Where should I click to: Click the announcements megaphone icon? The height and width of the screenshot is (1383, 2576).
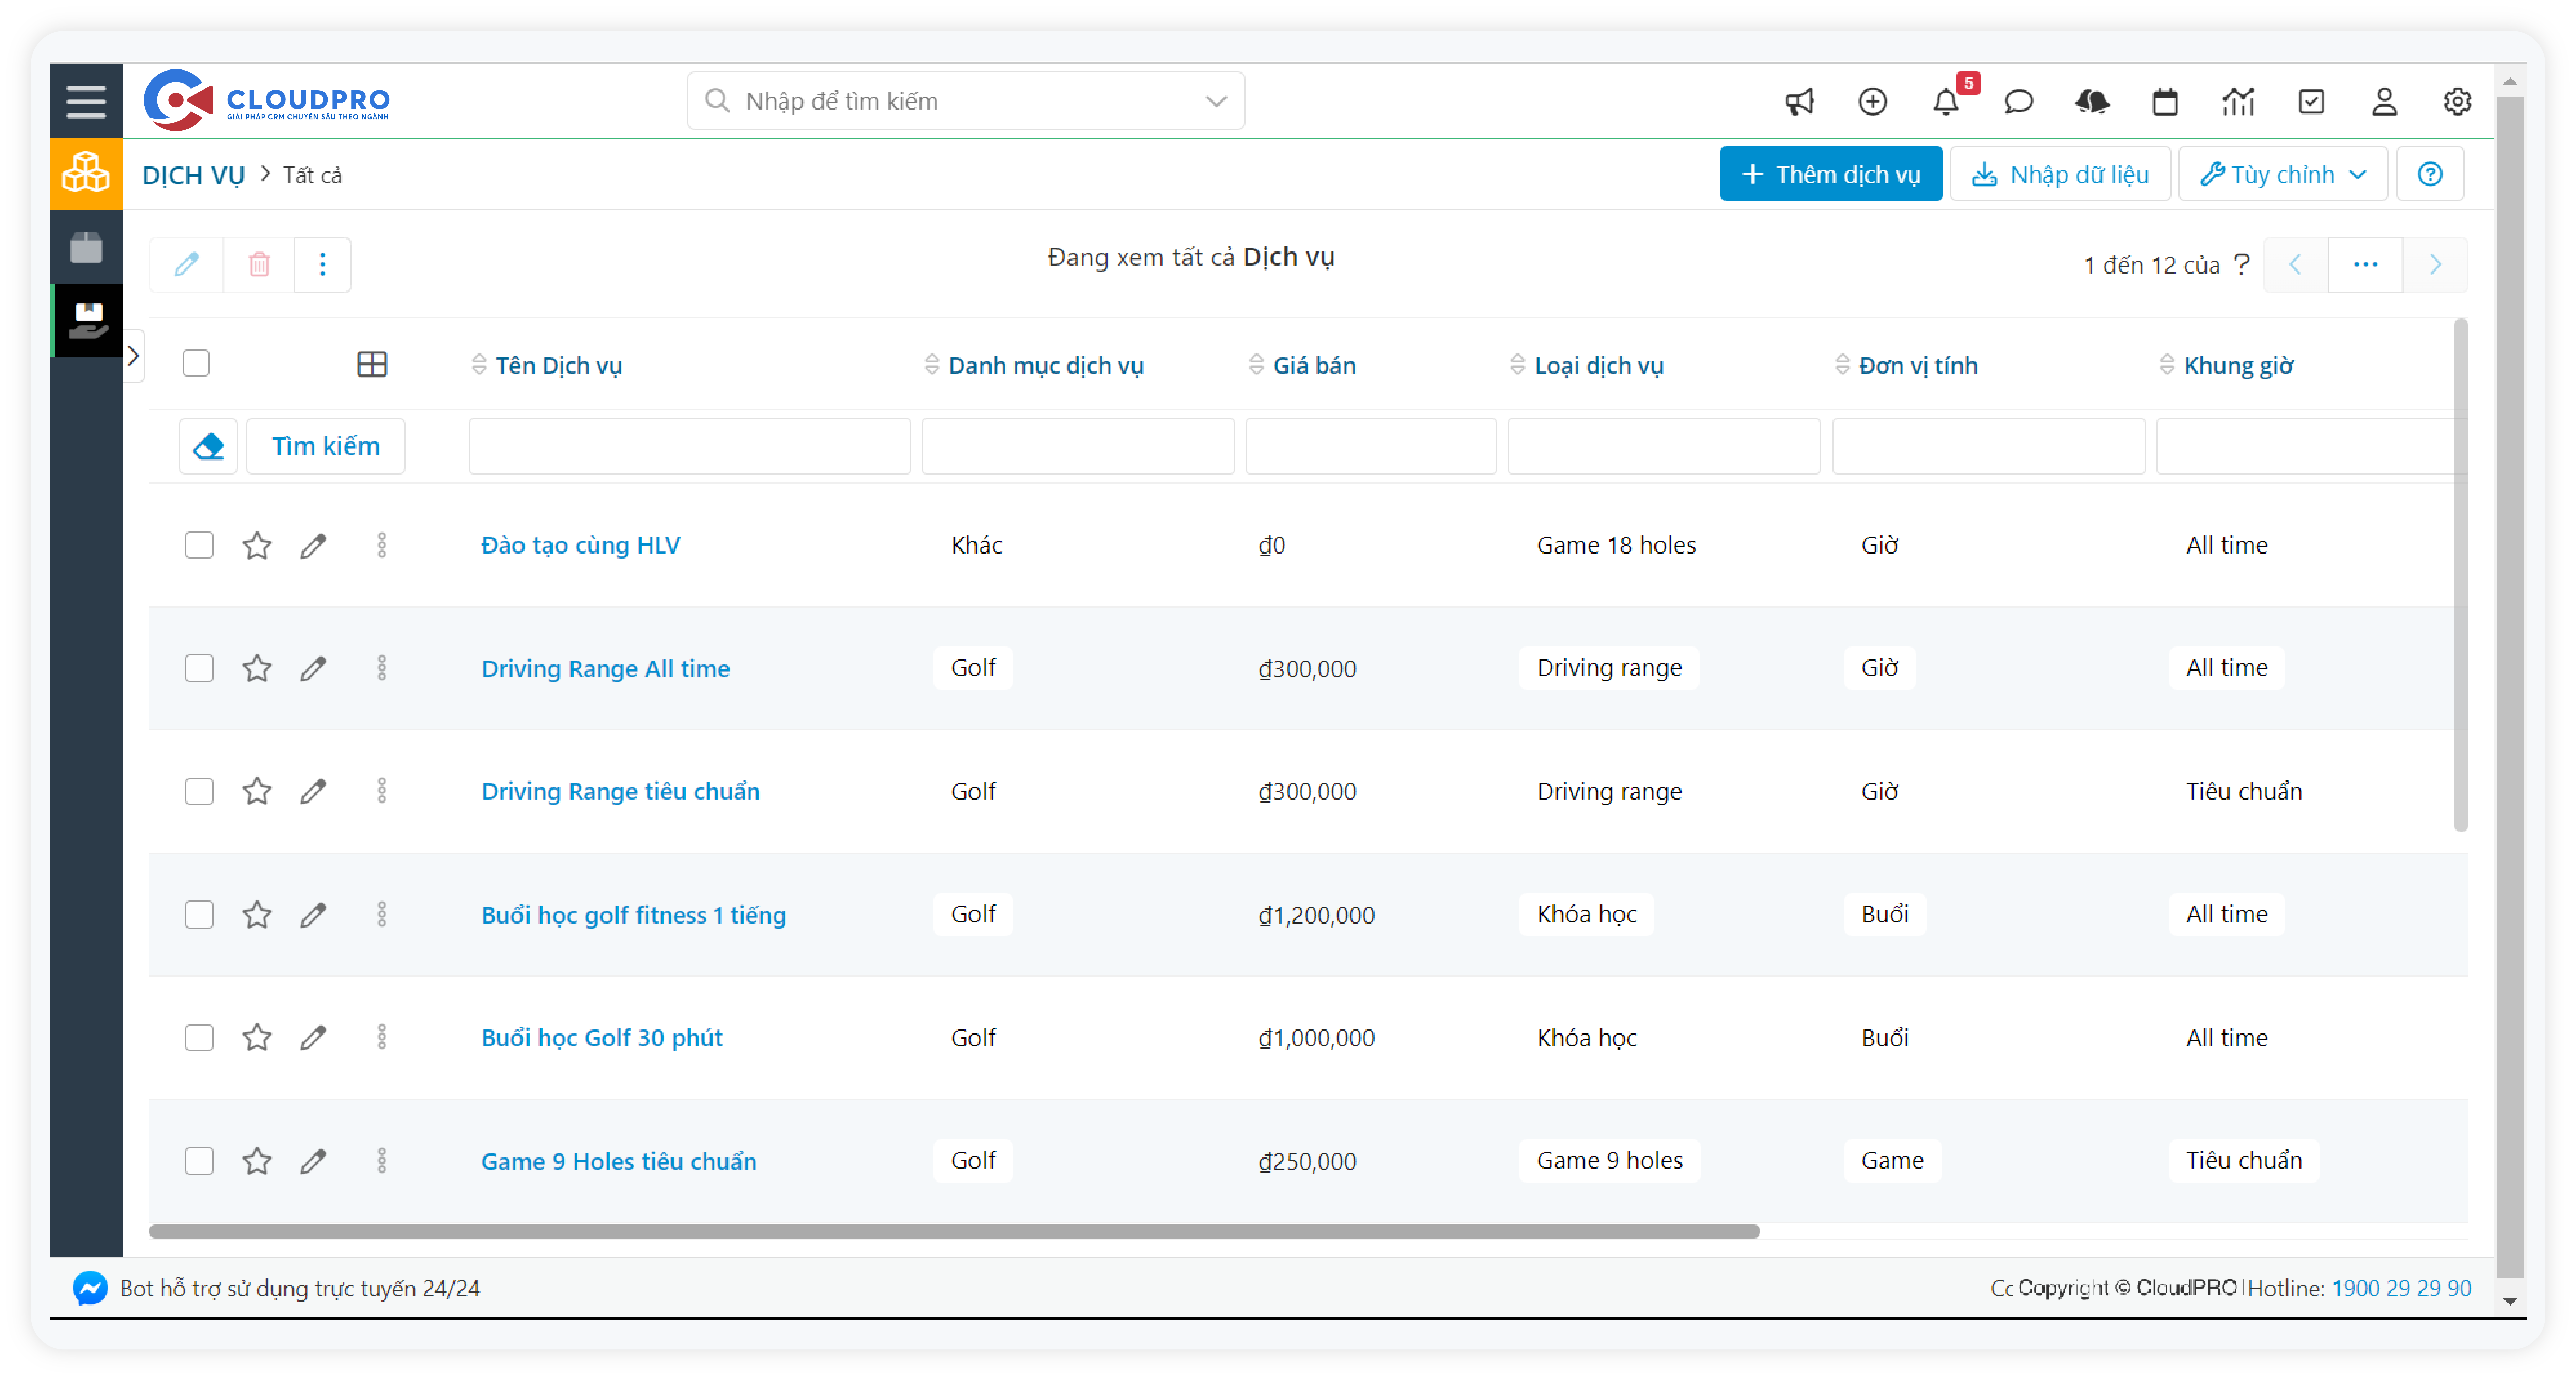point(1799,102)
